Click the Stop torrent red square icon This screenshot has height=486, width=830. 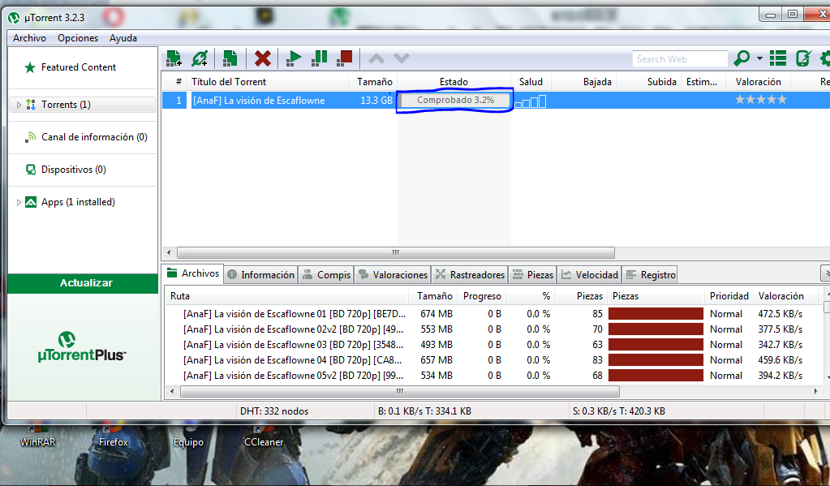point(345,58)
